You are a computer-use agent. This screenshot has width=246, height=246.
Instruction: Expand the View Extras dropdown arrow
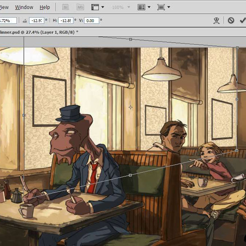coord(103,7)
